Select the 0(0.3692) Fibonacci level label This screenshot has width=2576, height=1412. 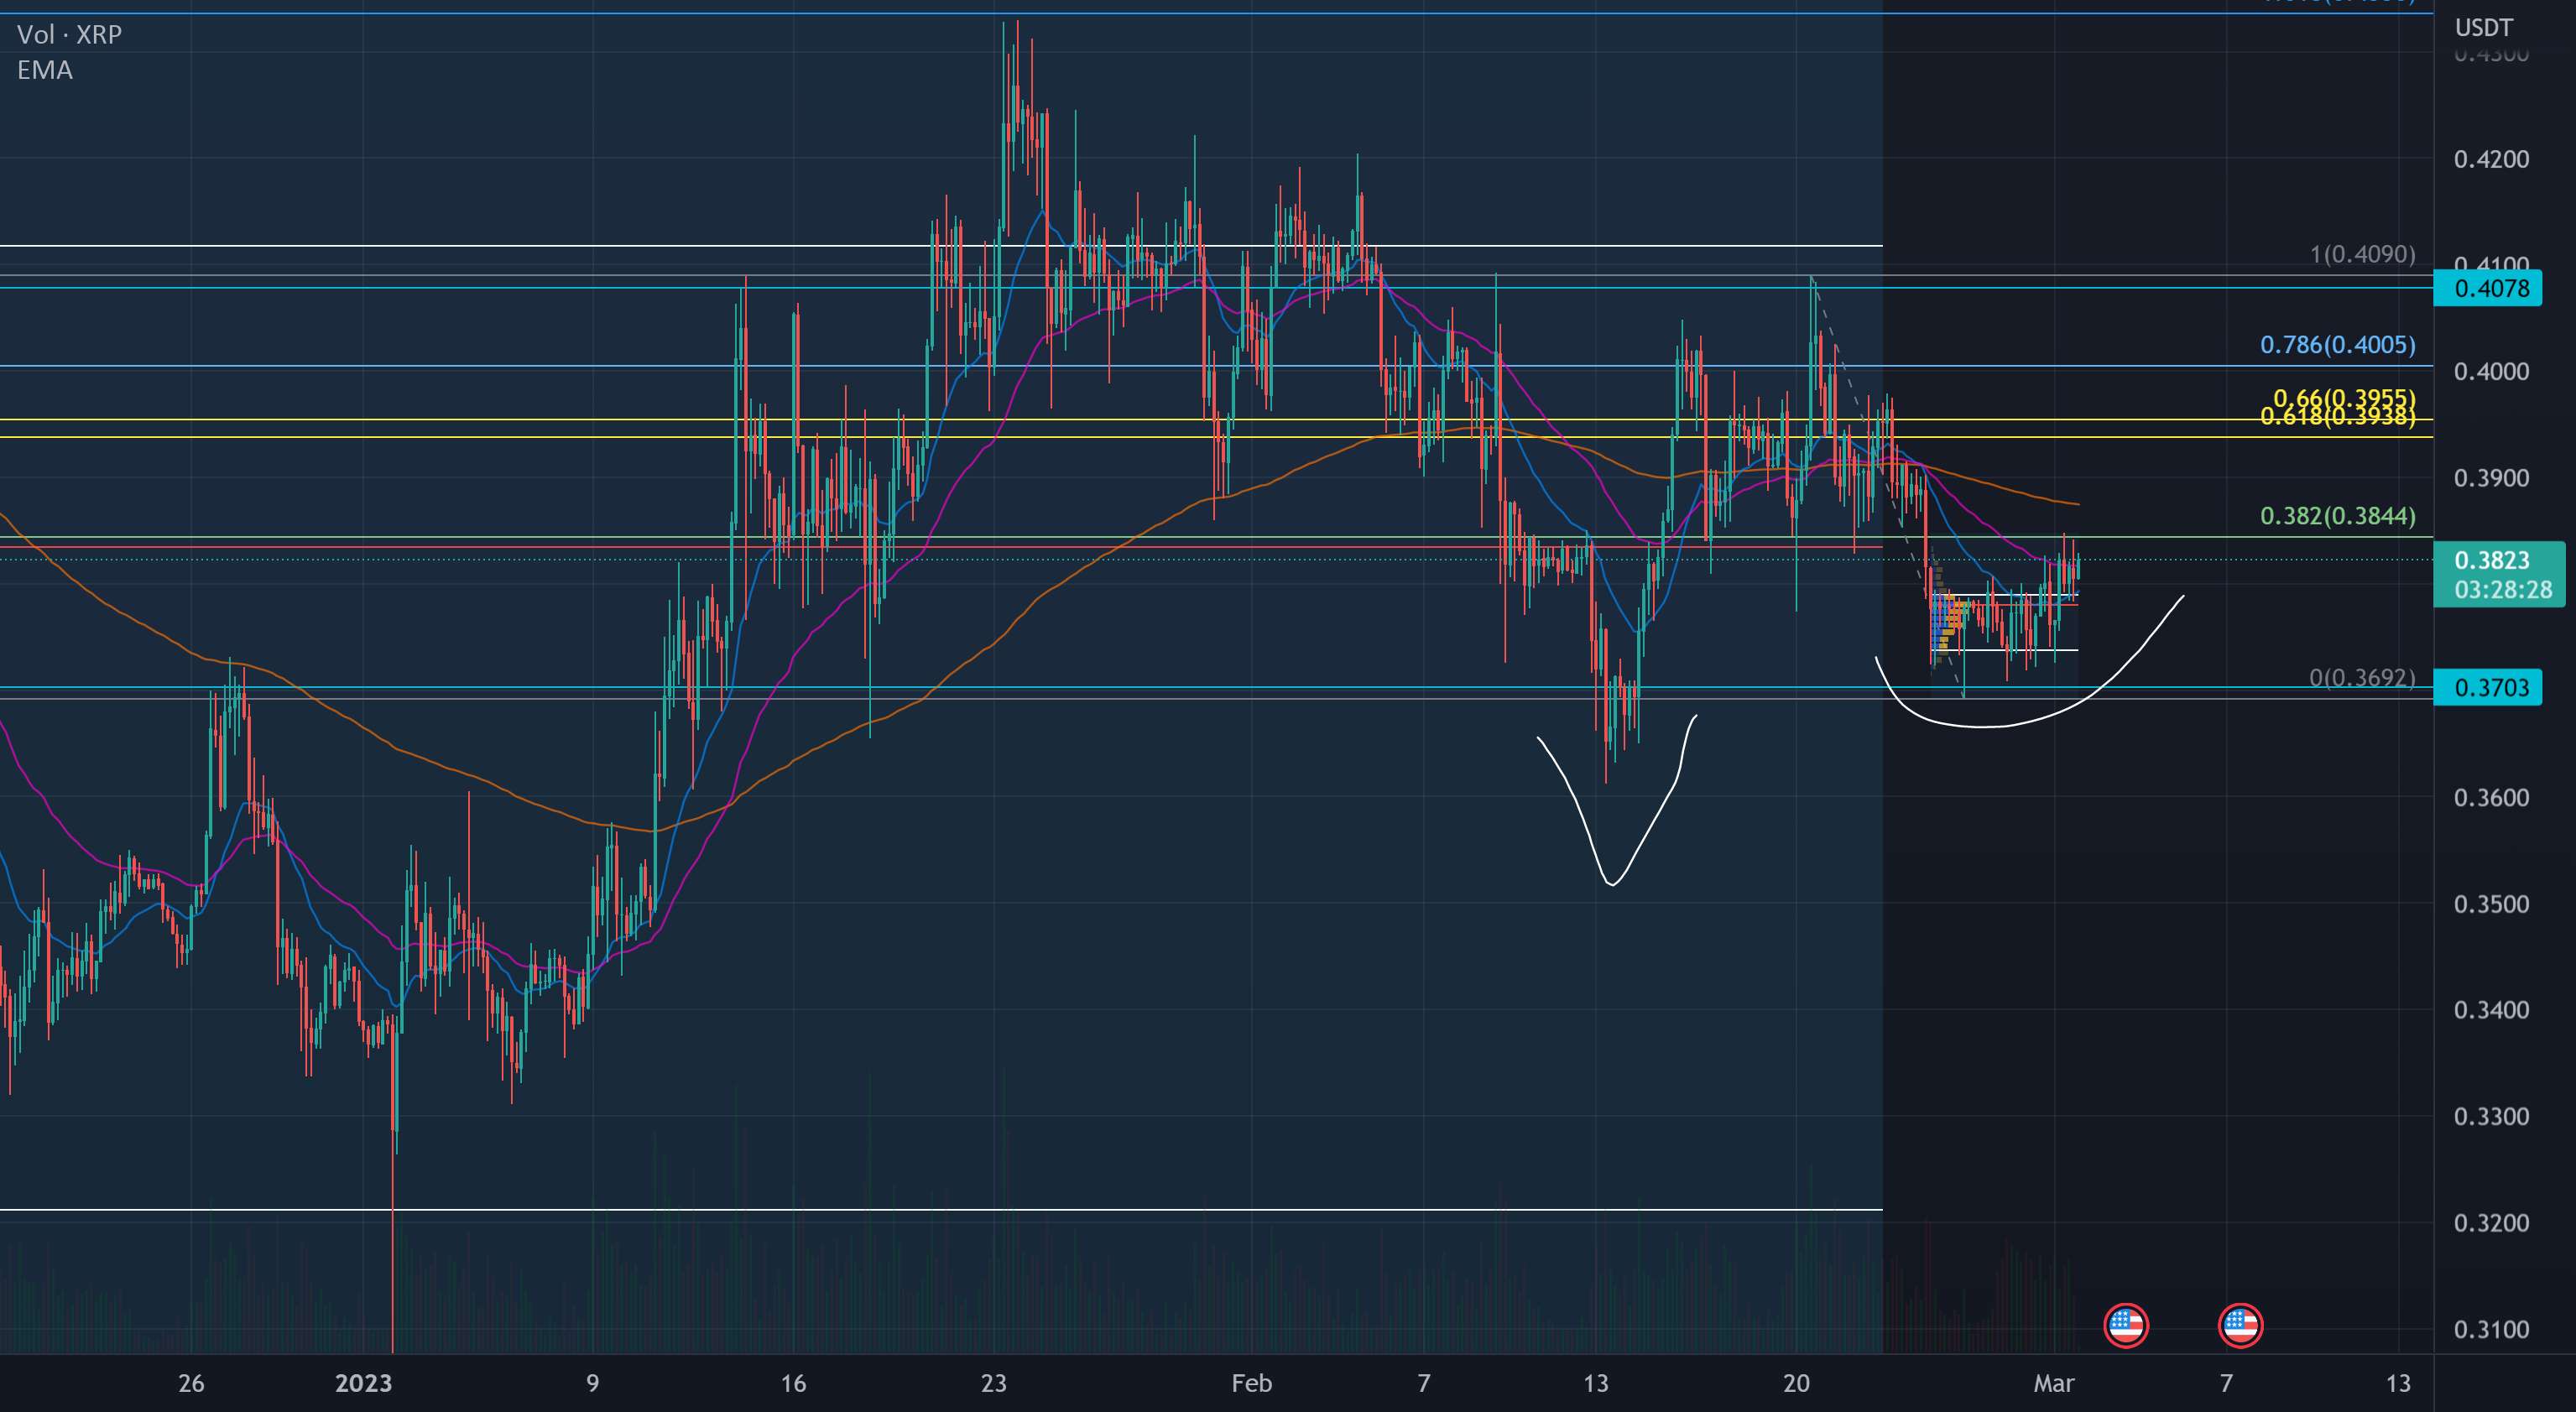[x=2362, y=678]
